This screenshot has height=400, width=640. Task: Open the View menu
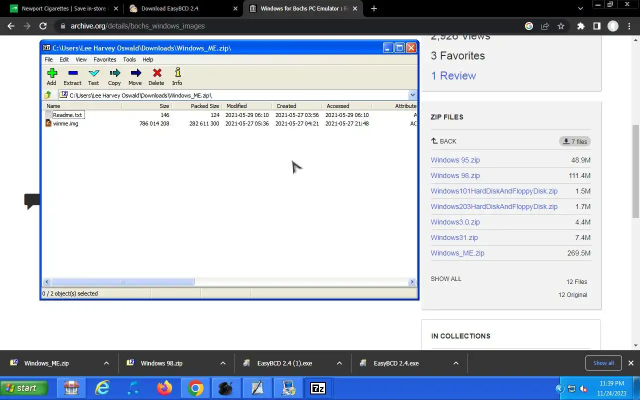coord(81,59)
